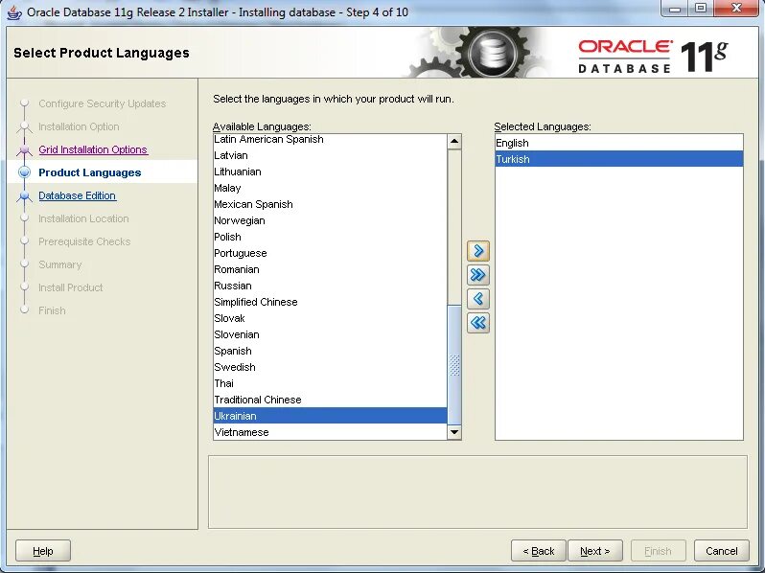765x573 pixels.
Task: Proceed with the Next button
Action: pyautogui.click(x=595, y=551)
